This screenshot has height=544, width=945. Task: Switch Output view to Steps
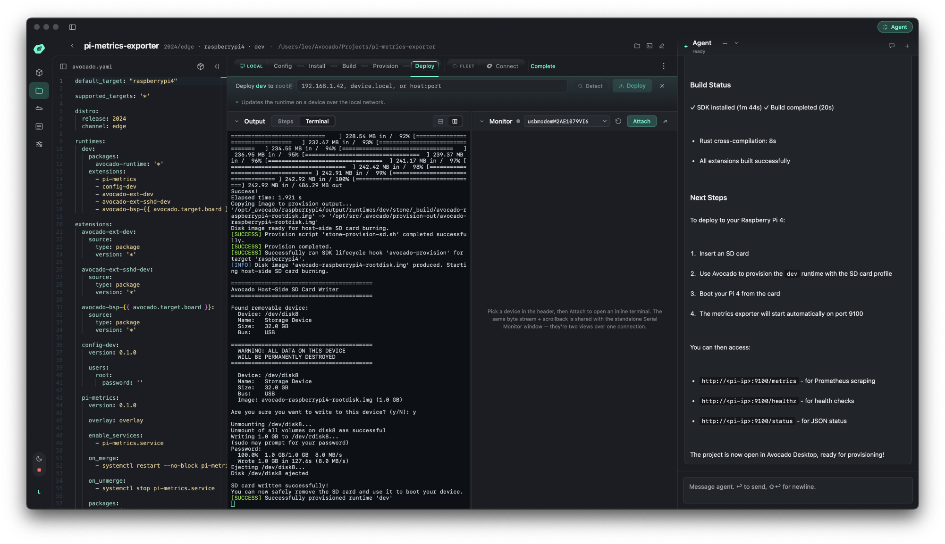(x=286, y=121)
